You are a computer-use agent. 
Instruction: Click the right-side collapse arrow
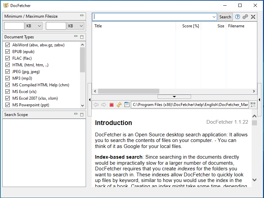259,100
